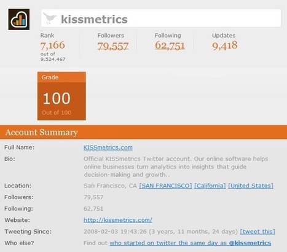Open the [United States] location link
This screenshot has height=252, width=287.
click(251, 186)
